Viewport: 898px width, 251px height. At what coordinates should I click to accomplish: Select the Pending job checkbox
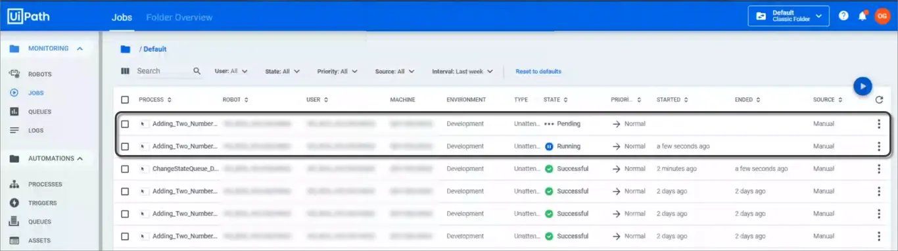tap(125, 124)
